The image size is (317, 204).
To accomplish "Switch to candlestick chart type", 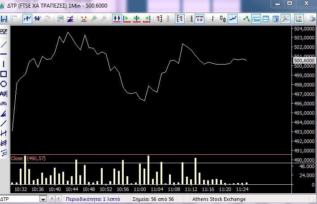I will pos(222,19).
